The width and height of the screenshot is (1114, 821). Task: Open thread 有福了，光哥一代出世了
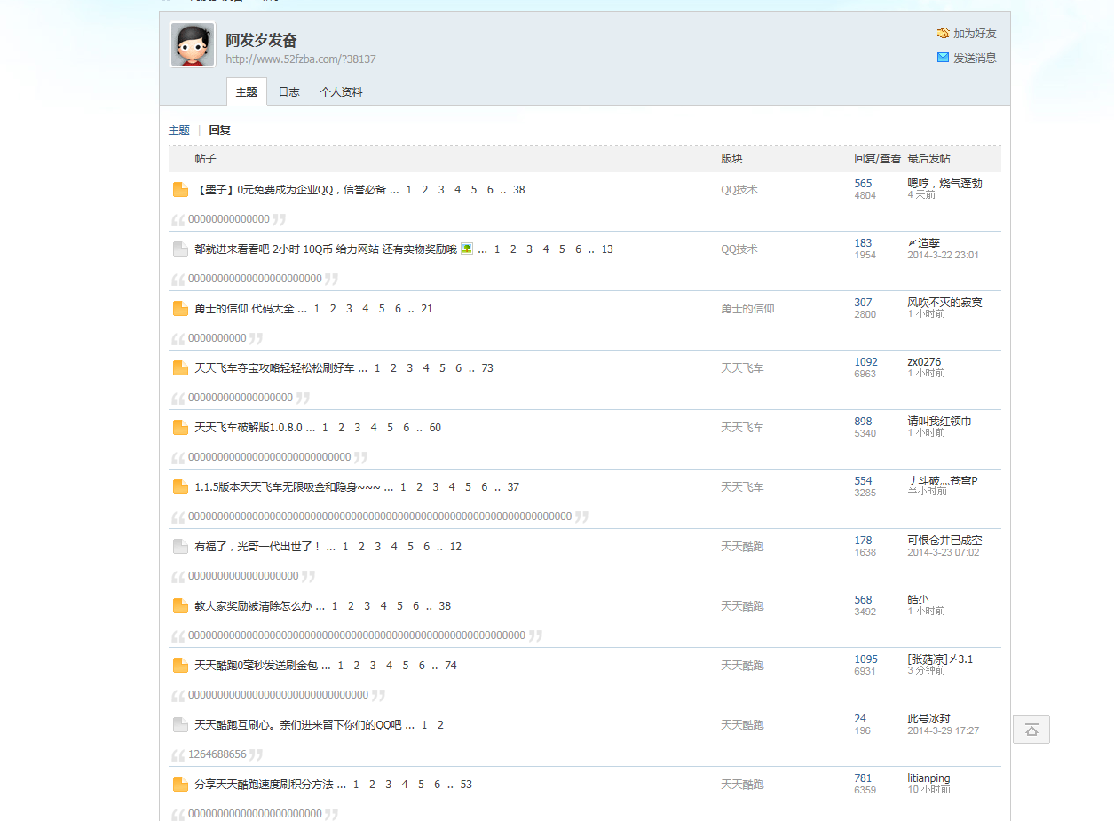(x=258, y=546)
